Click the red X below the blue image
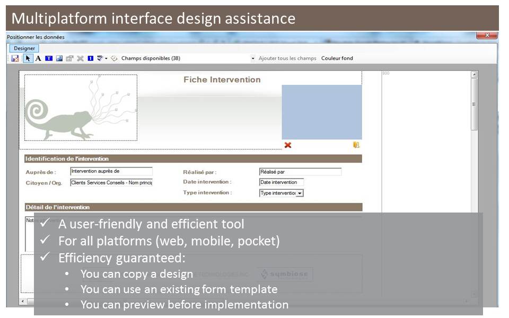 click(288, 145)
